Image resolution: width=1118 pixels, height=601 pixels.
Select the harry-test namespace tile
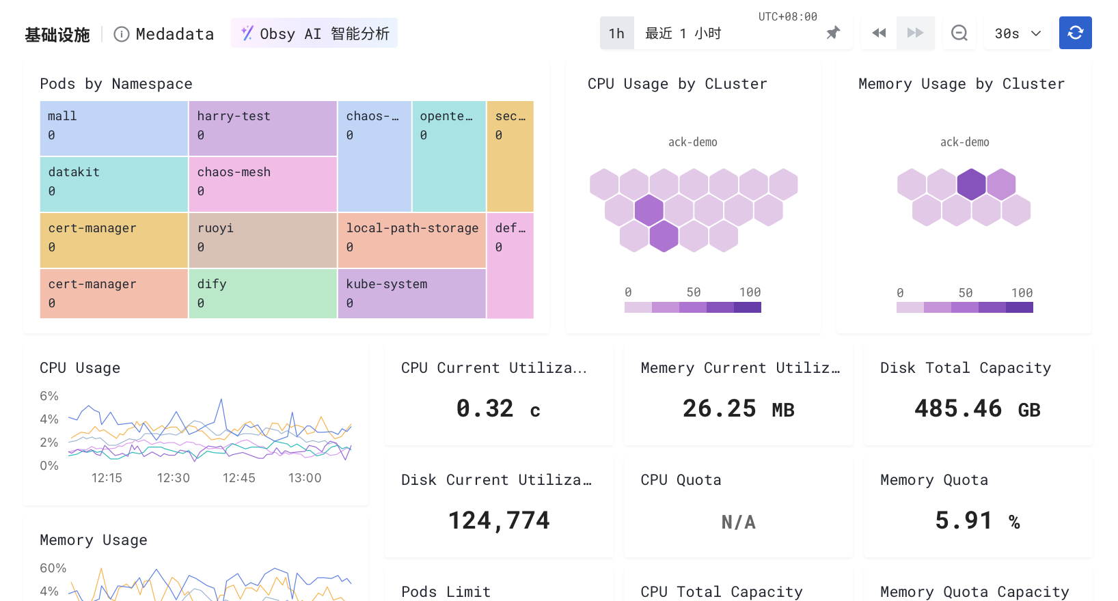coord(263,128)
